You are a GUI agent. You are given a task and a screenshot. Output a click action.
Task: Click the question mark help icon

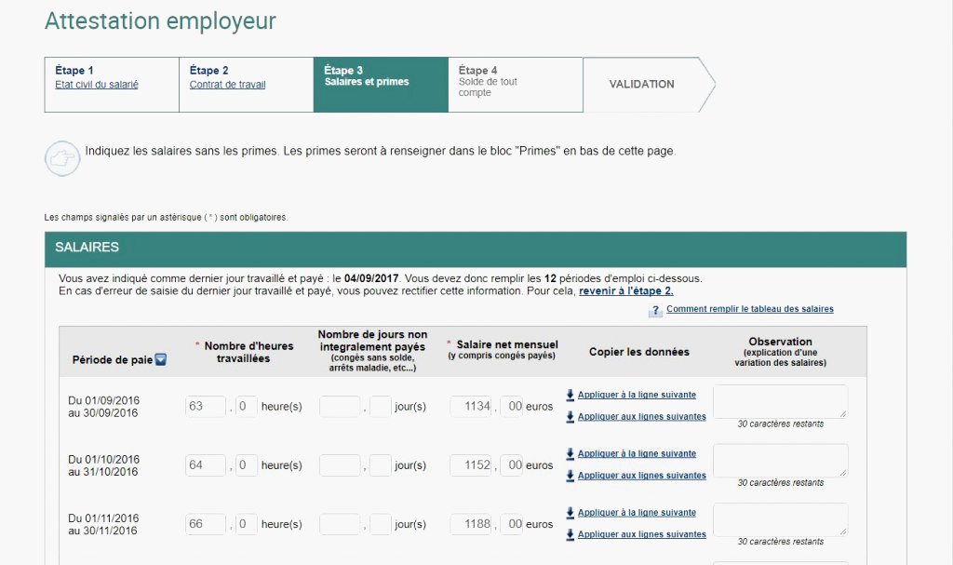coord(655,310)
